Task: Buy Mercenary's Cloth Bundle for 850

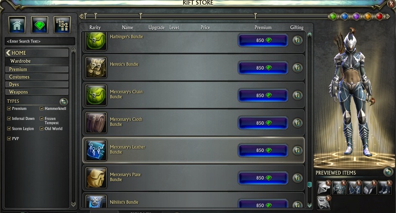Action: click(x=263, y=123)
